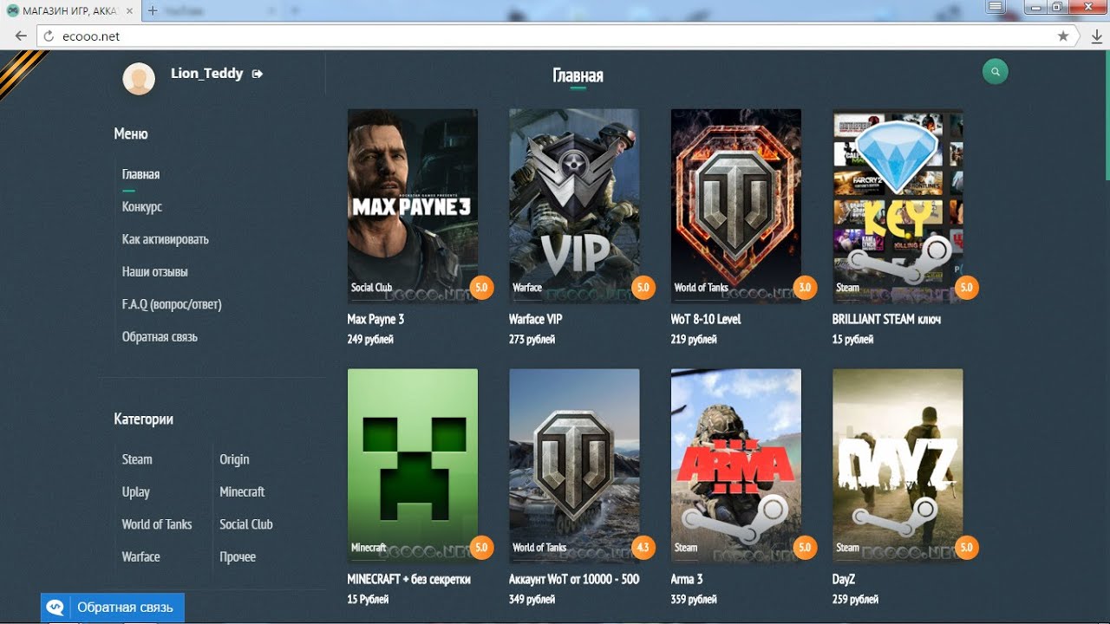This screenshot has width=1110, height=624.
Task: Click the 273 рублей price text
Action: click(x=532, y=340)
